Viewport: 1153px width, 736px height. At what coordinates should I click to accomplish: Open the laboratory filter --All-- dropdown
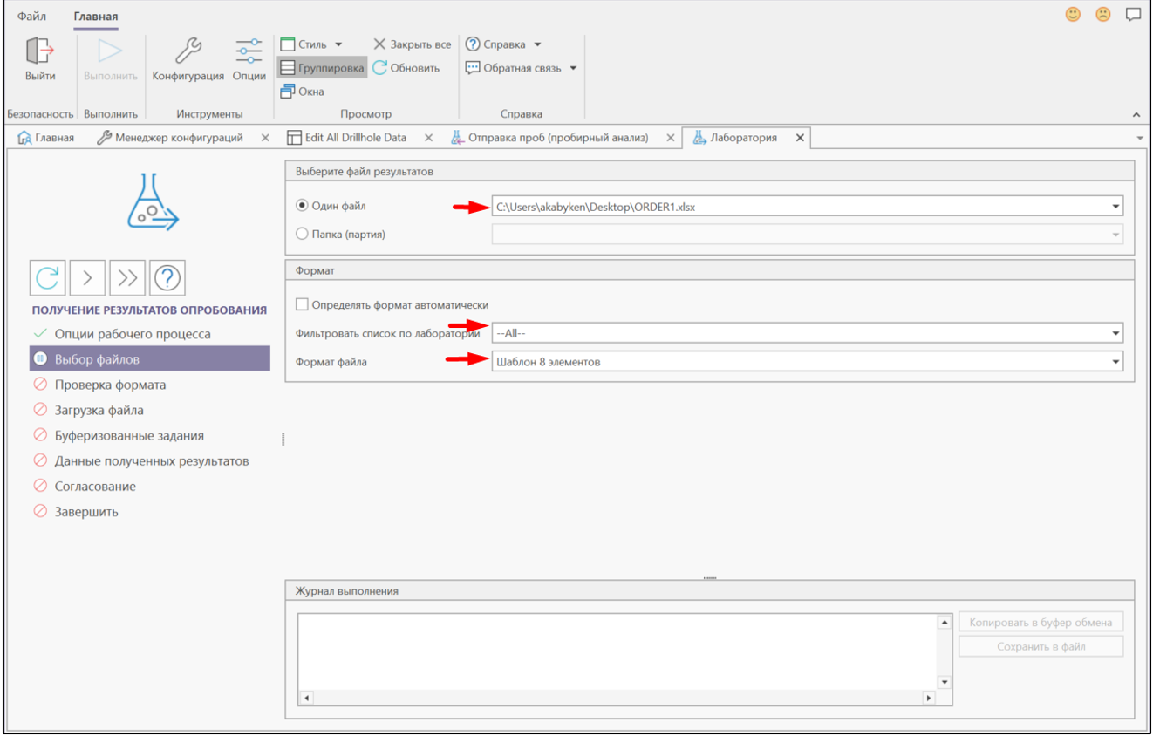1115,333
